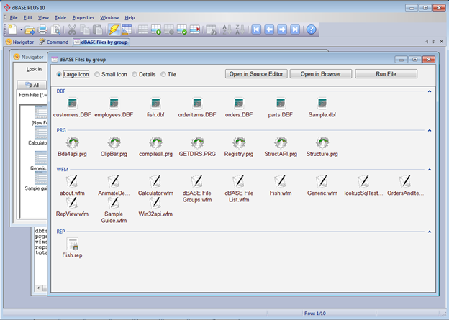
Task: Click the All tab in Navigator window
Action: [x=32, y=85]
